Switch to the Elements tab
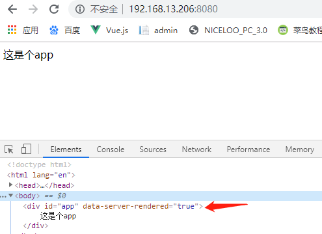 (66, 149)
